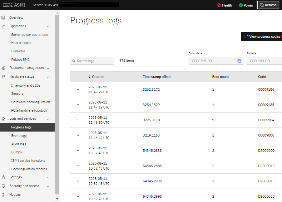Screen dimensions: 282x202
Task: Select Progress logs in the sidebar
Action: [27, 127]
